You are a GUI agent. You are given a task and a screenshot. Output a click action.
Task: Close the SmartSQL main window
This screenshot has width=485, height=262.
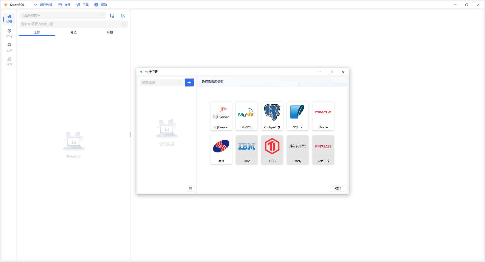click(x=478, y=5)
